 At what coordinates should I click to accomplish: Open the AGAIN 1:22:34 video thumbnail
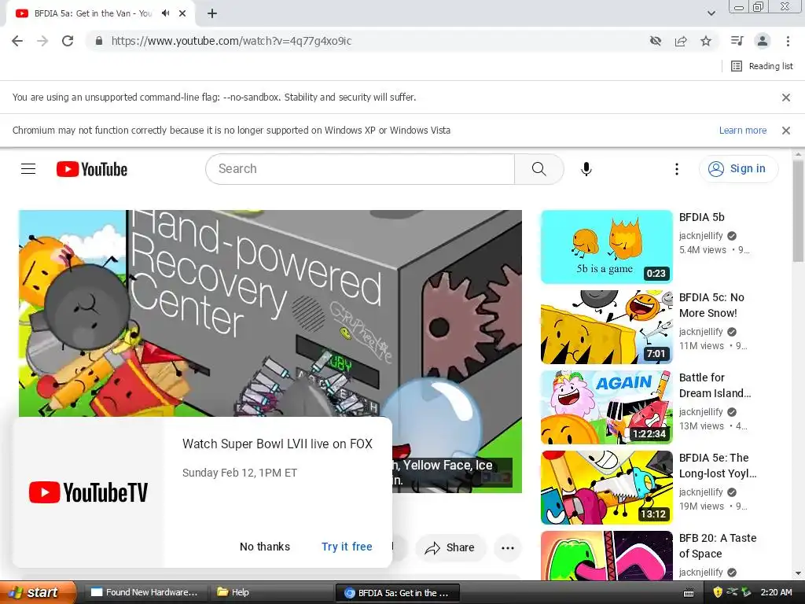(606, 407)
